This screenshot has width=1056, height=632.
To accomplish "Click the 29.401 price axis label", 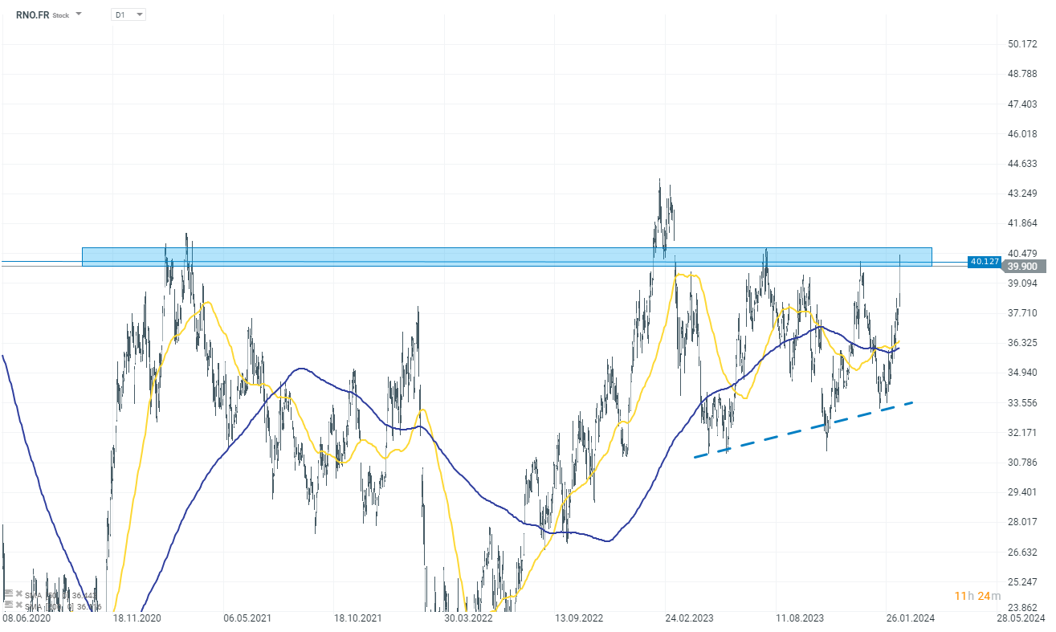I will (x=1022, y=492).
